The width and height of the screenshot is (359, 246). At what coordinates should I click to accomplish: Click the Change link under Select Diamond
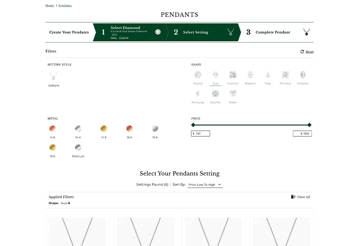tap(124, 38)
